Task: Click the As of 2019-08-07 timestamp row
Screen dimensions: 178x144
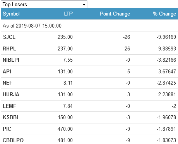Action: 89,26
